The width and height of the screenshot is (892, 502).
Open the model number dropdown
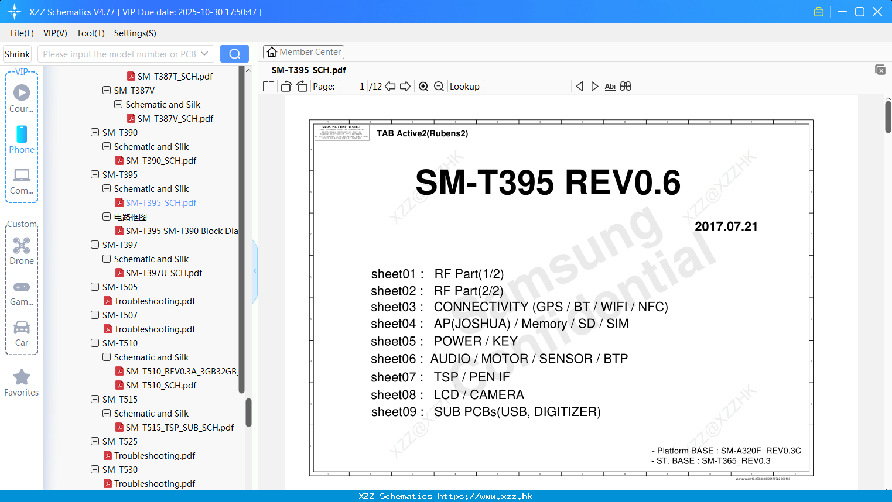(204, 54)
